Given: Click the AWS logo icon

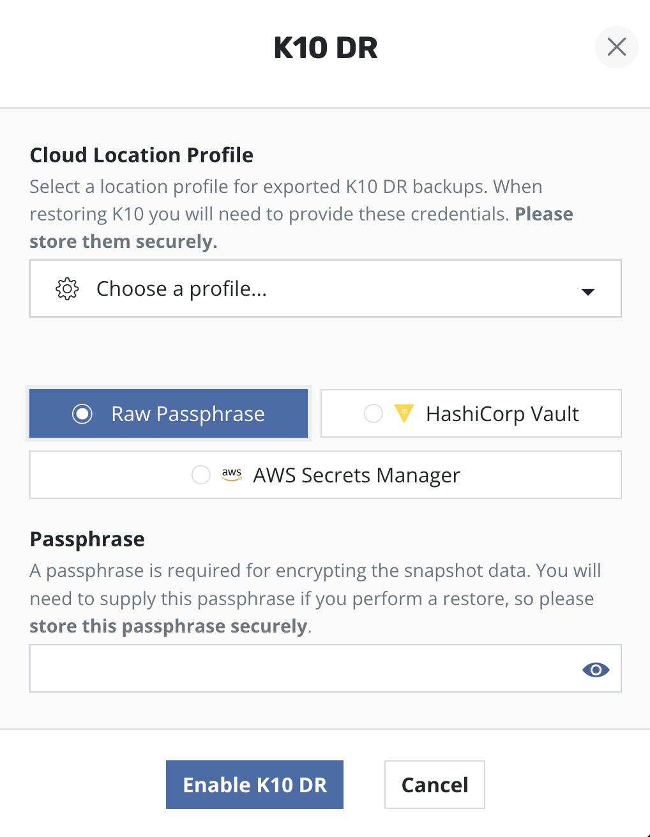Looking at the screenshot, I should click(232, 475).
